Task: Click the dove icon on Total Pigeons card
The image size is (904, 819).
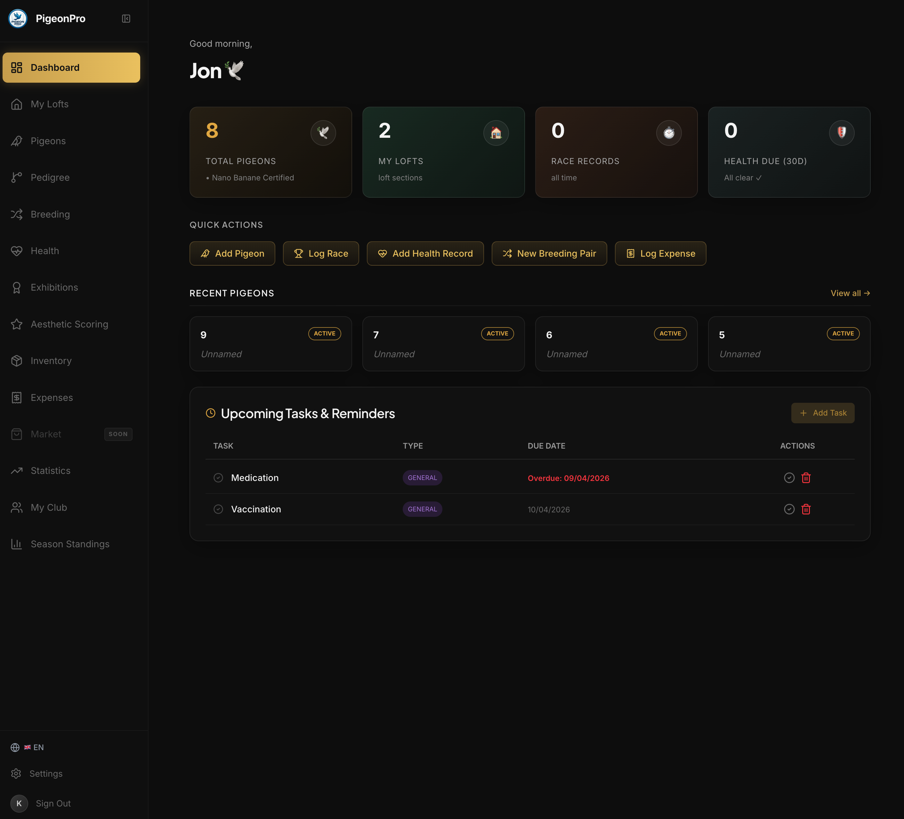Action: point(323,133)
